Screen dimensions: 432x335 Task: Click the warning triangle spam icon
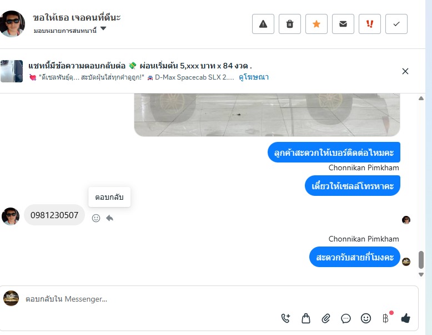(x=263, y=24)
